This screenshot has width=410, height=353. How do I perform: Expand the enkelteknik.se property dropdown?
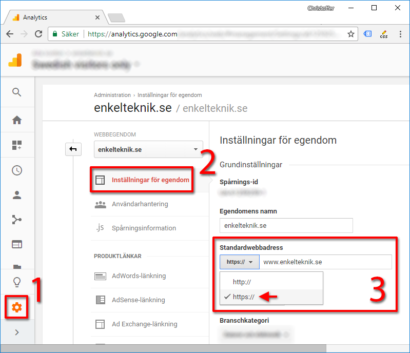[148, 150]
